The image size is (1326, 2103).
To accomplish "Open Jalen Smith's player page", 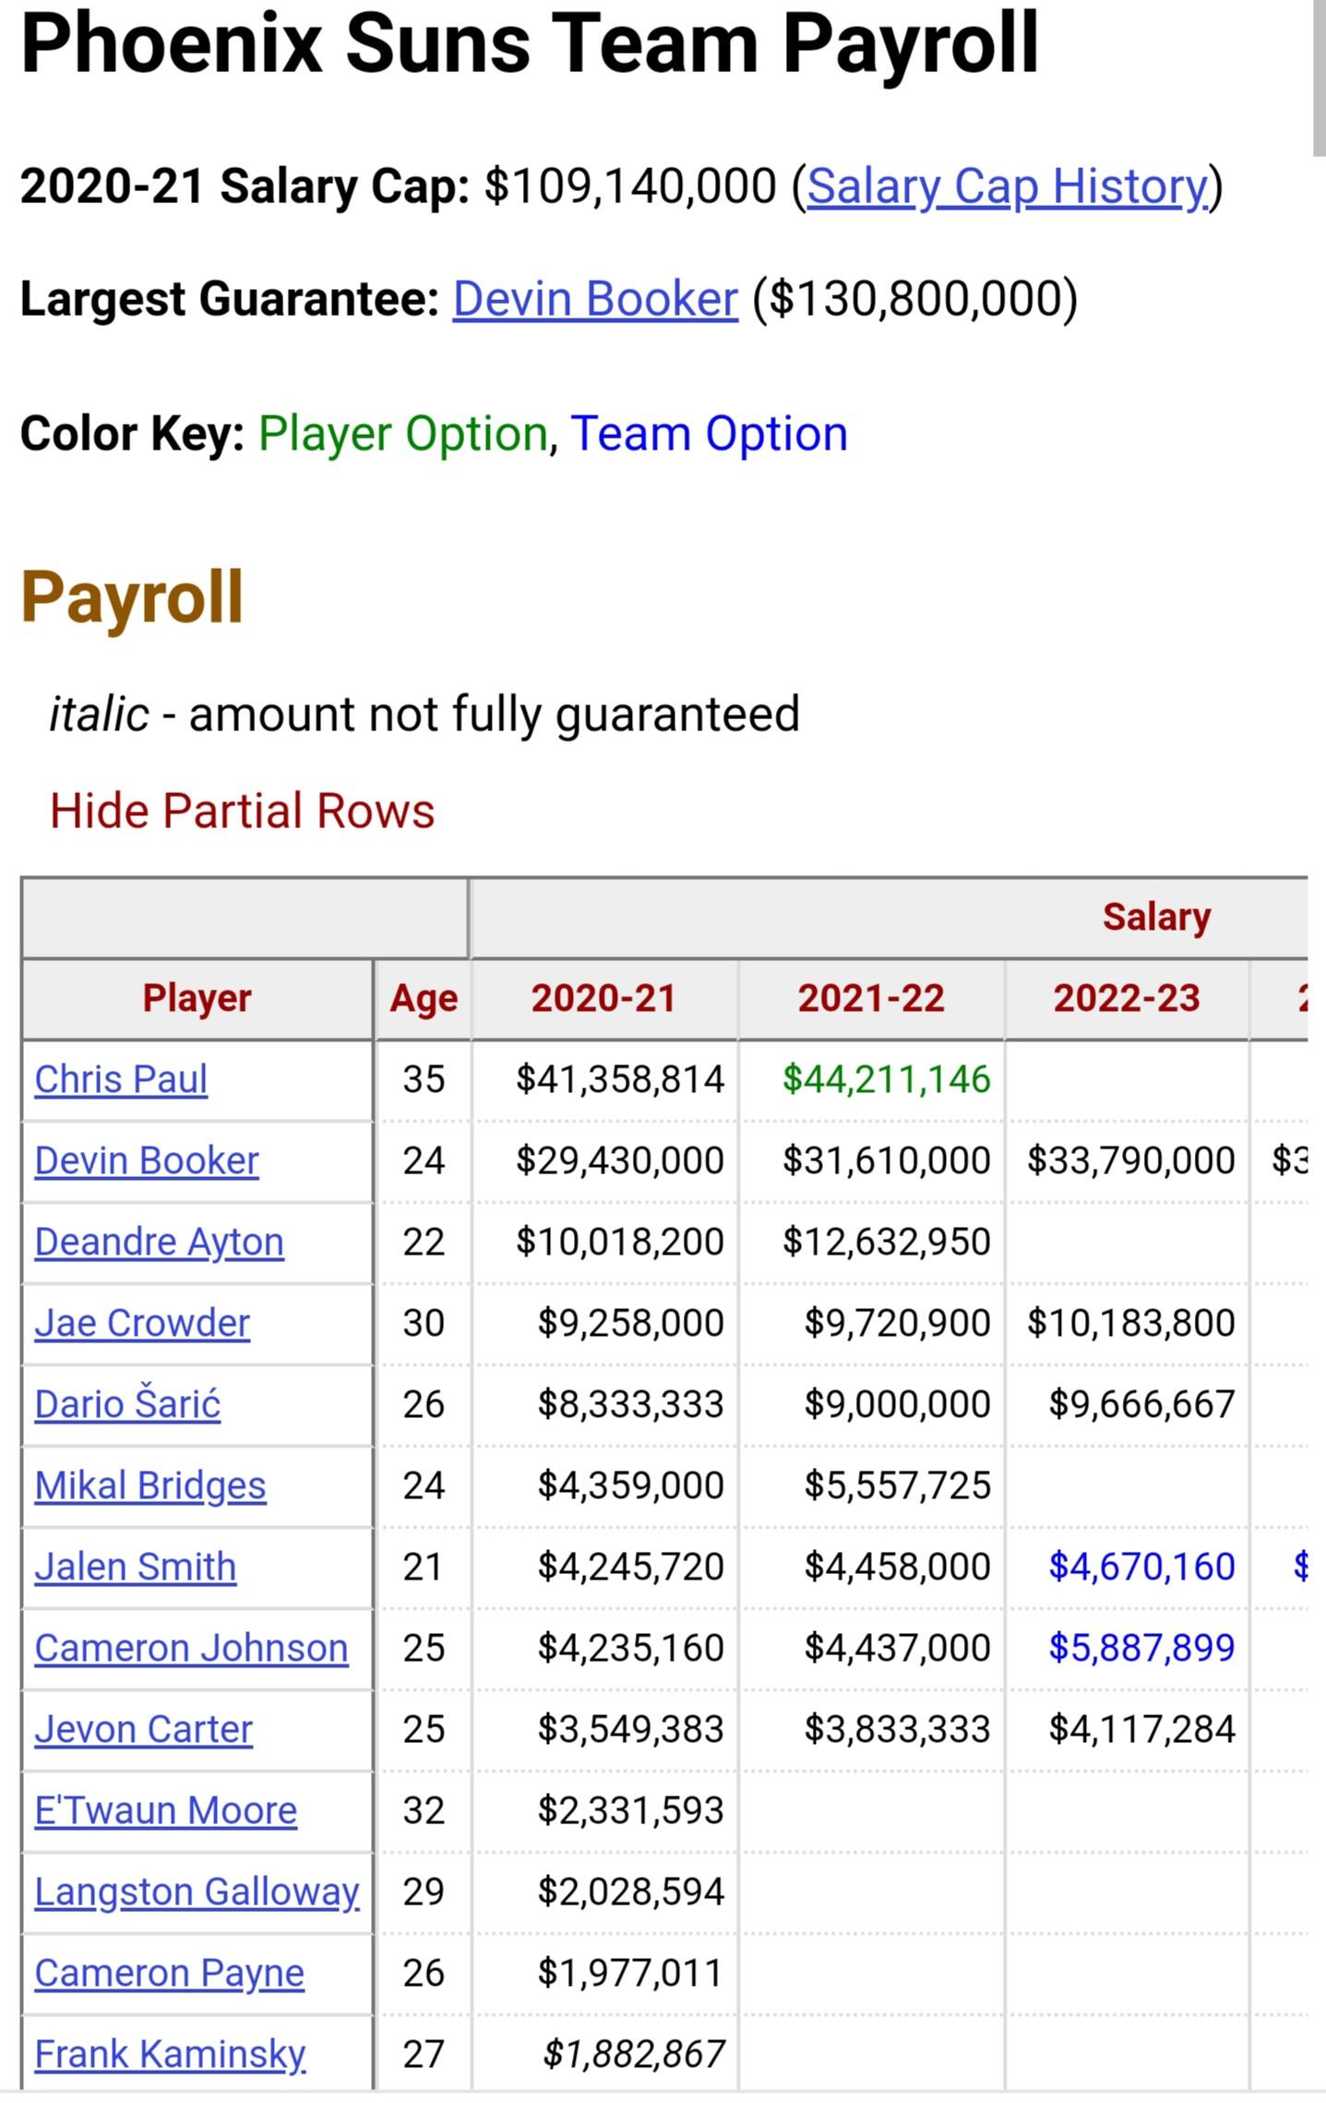I will [x=136, y=1567].
